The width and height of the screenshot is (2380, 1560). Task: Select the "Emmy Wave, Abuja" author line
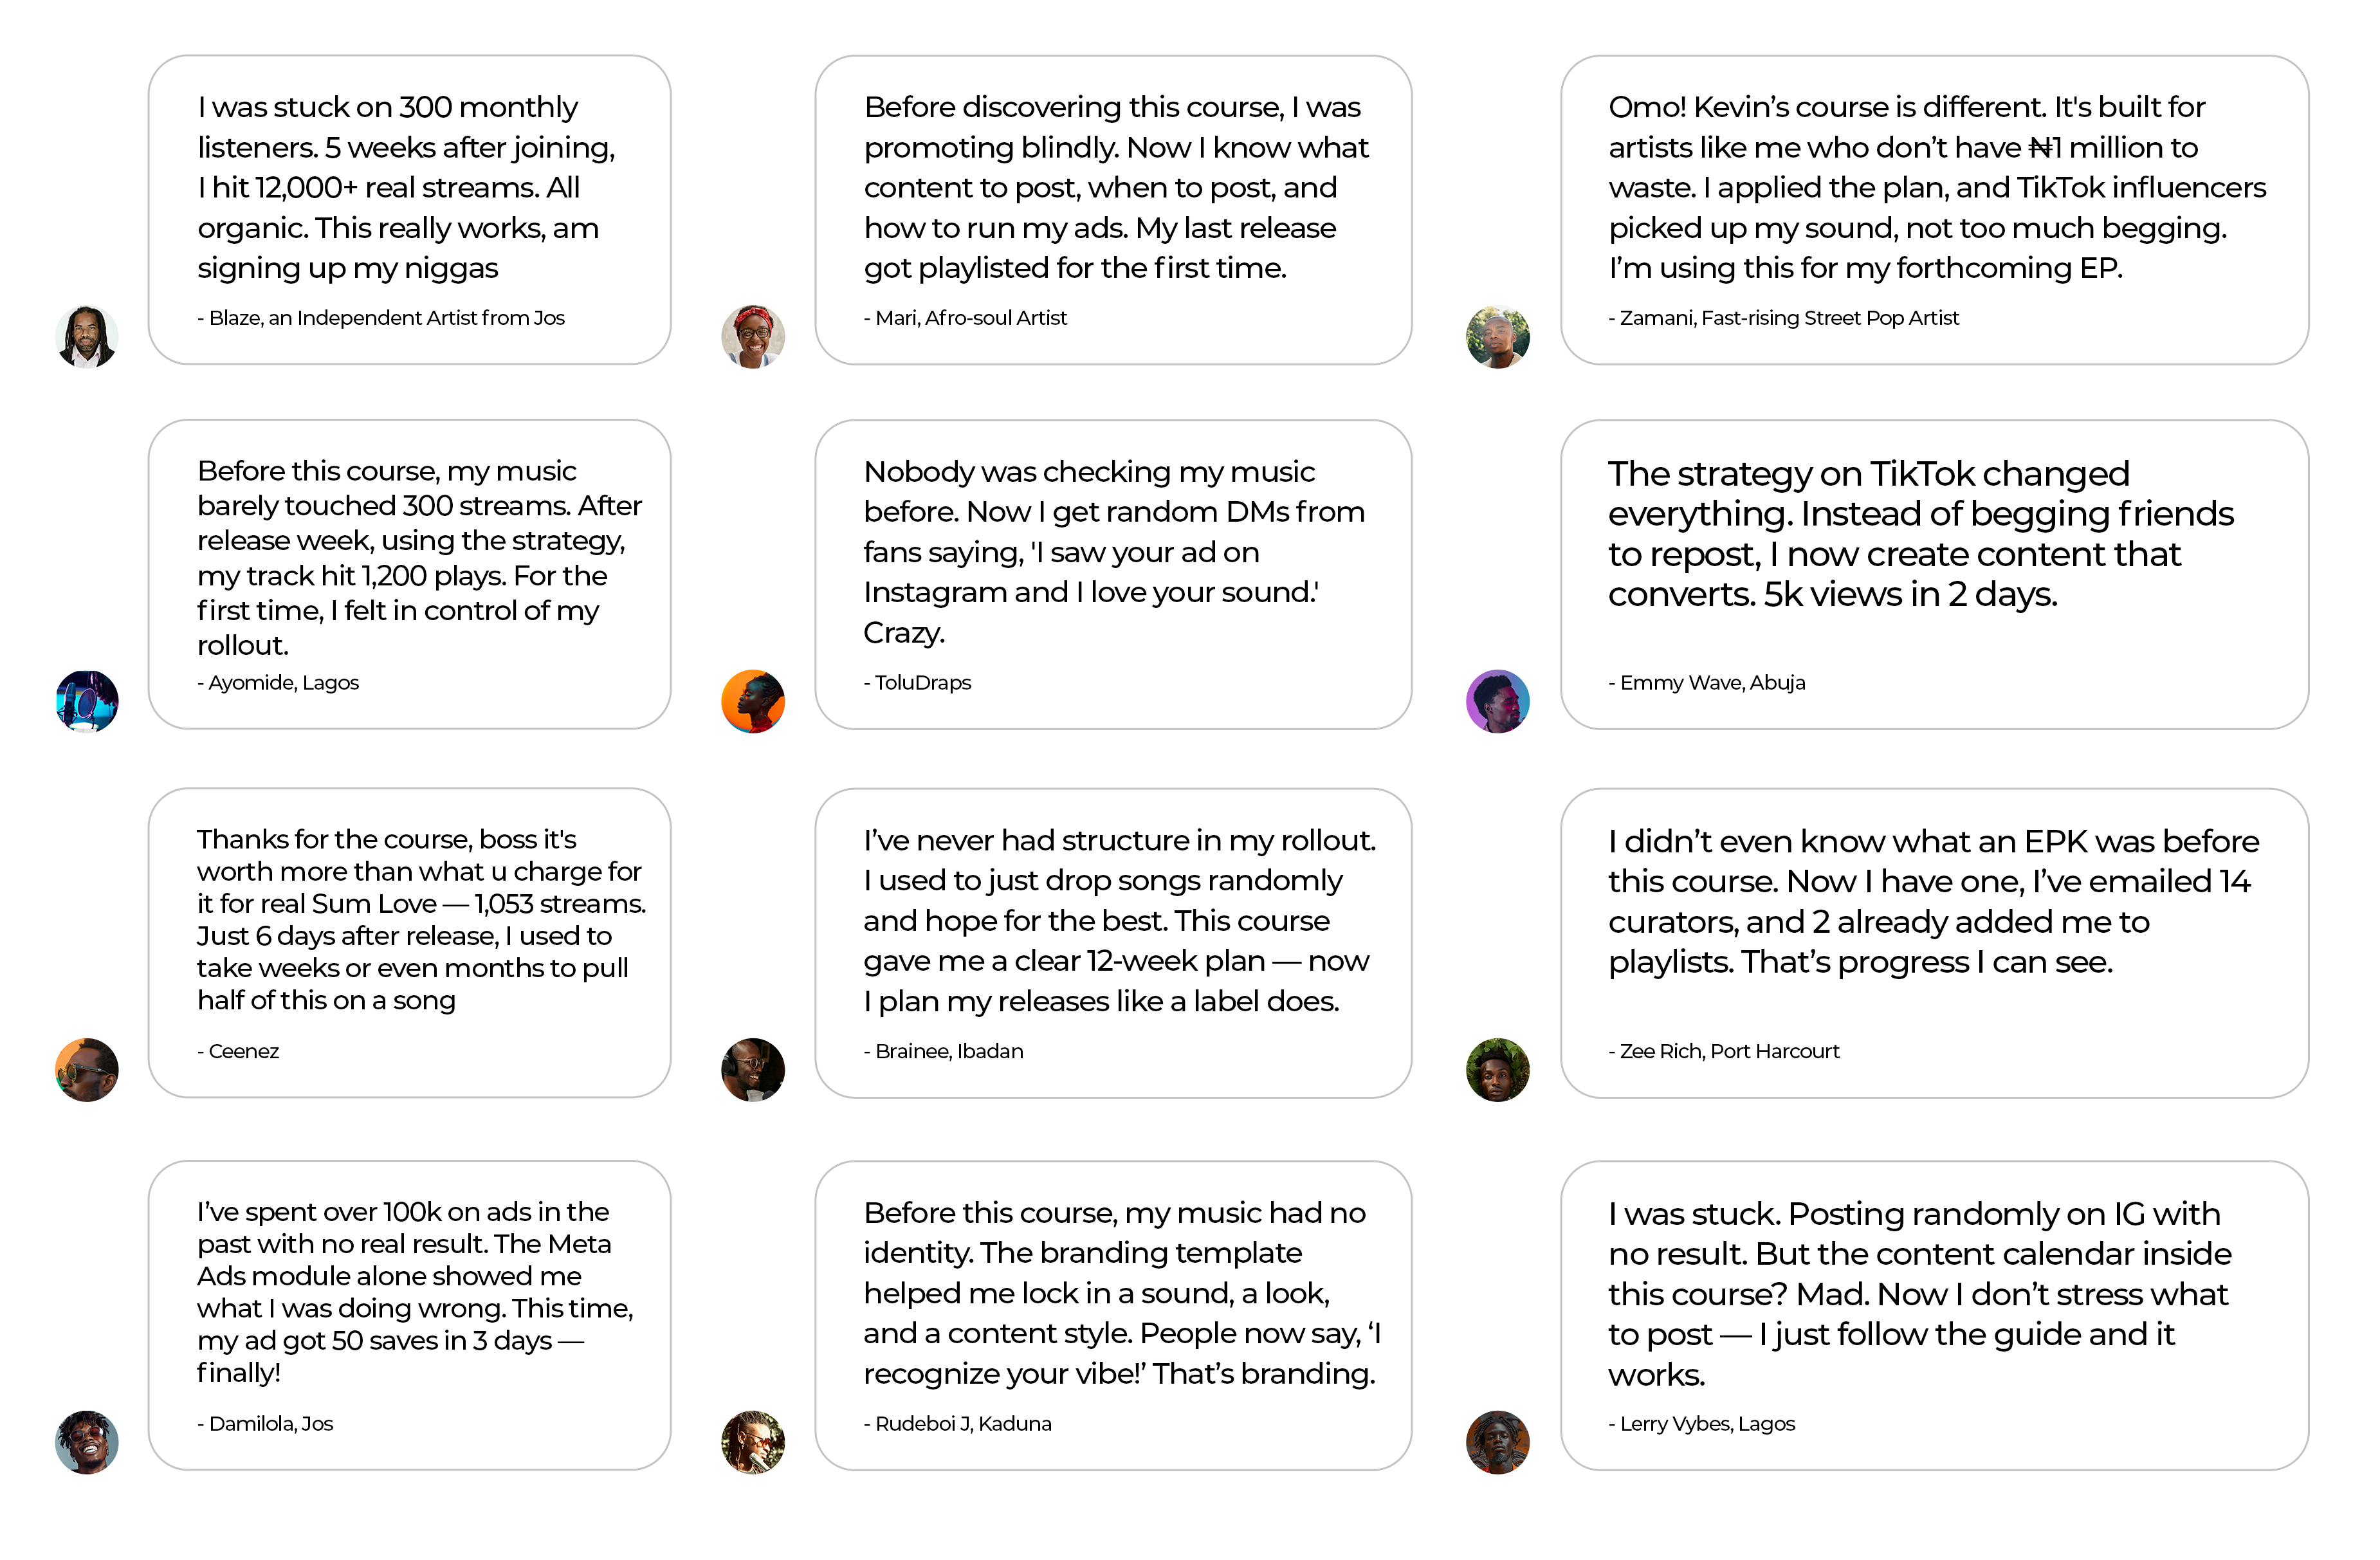coord(1707,683)
